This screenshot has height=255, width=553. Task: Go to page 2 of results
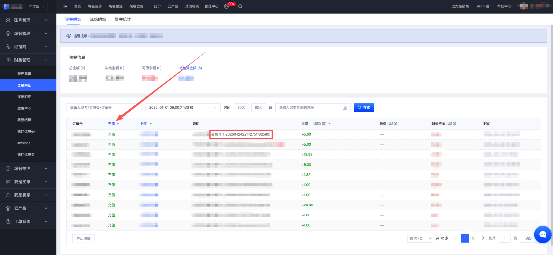pos(473,238)
